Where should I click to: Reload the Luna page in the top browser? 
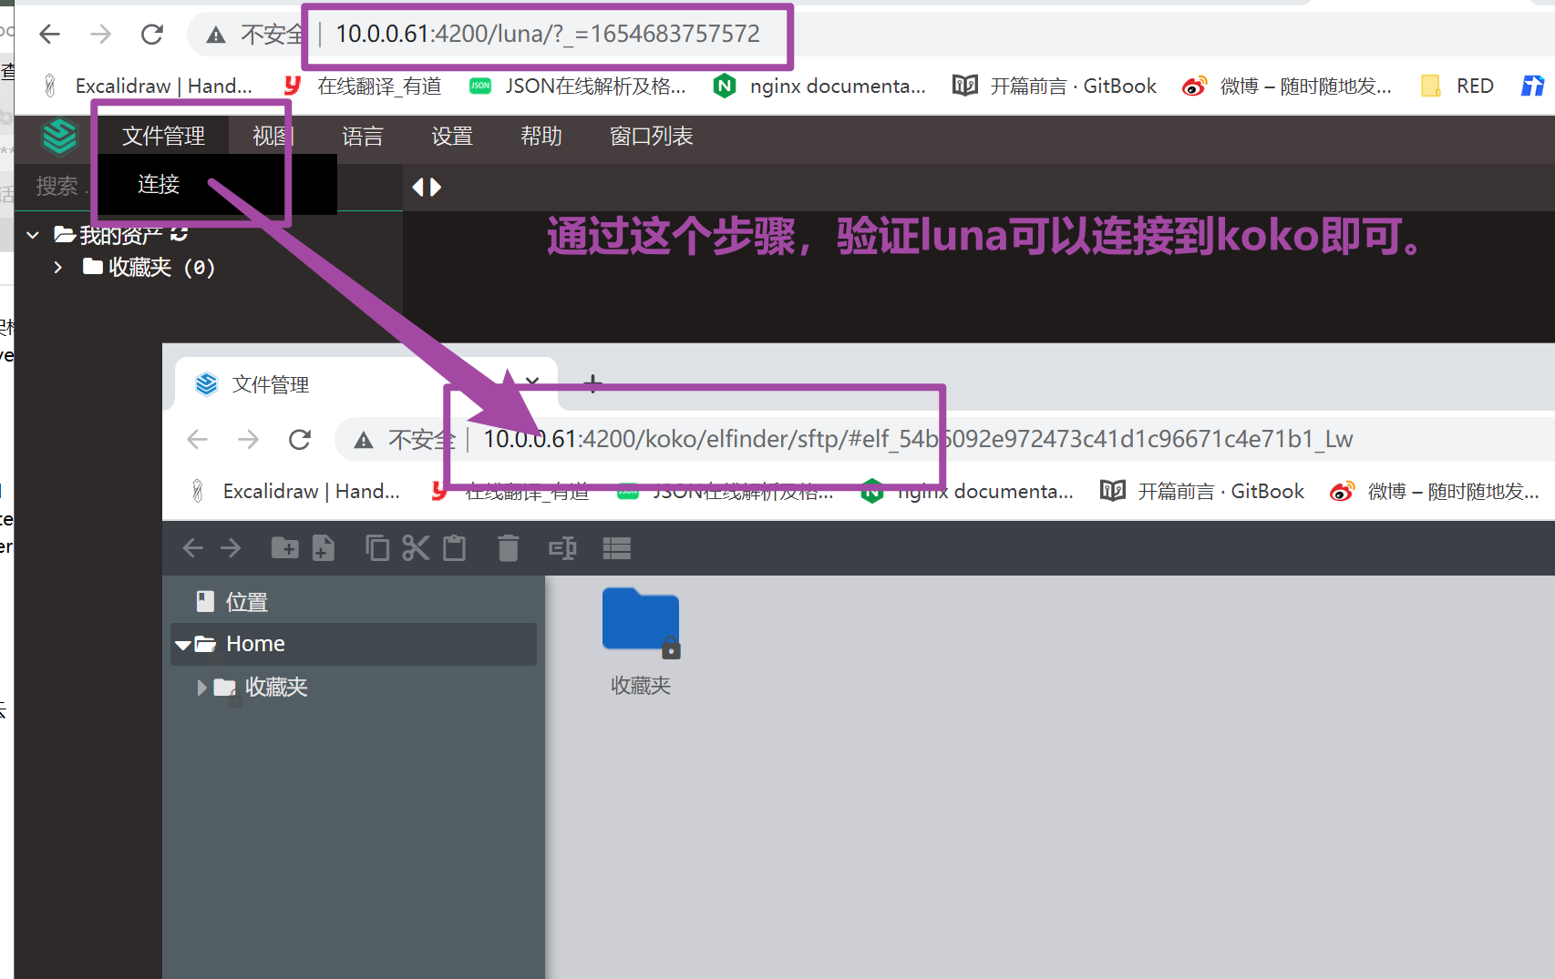pyautogui.click(x=152, y=35)
